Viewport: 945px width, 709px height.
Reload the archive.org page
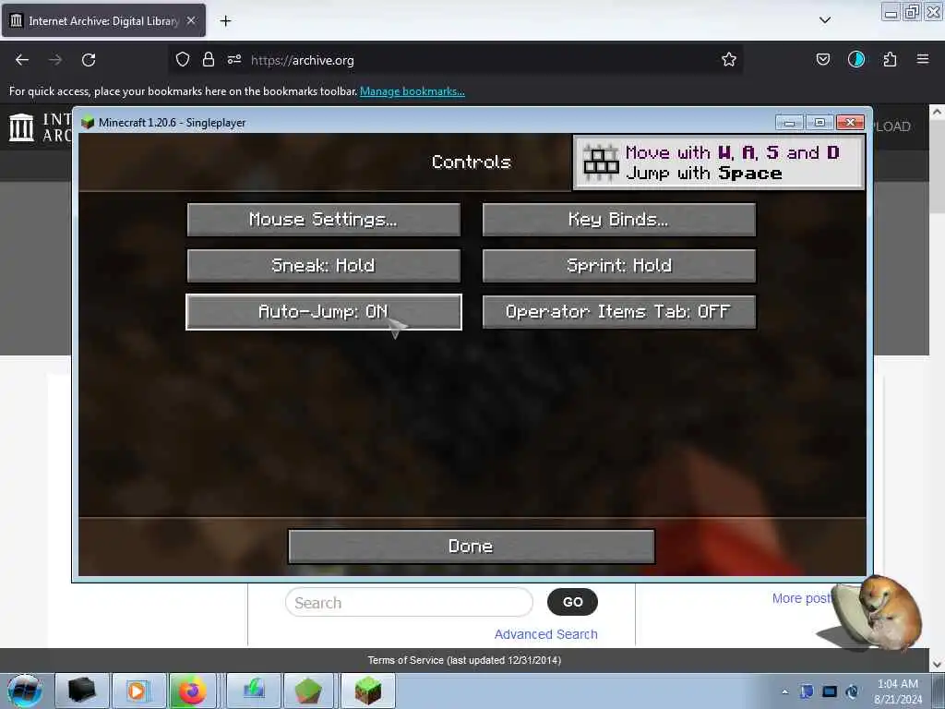(89, 60)
